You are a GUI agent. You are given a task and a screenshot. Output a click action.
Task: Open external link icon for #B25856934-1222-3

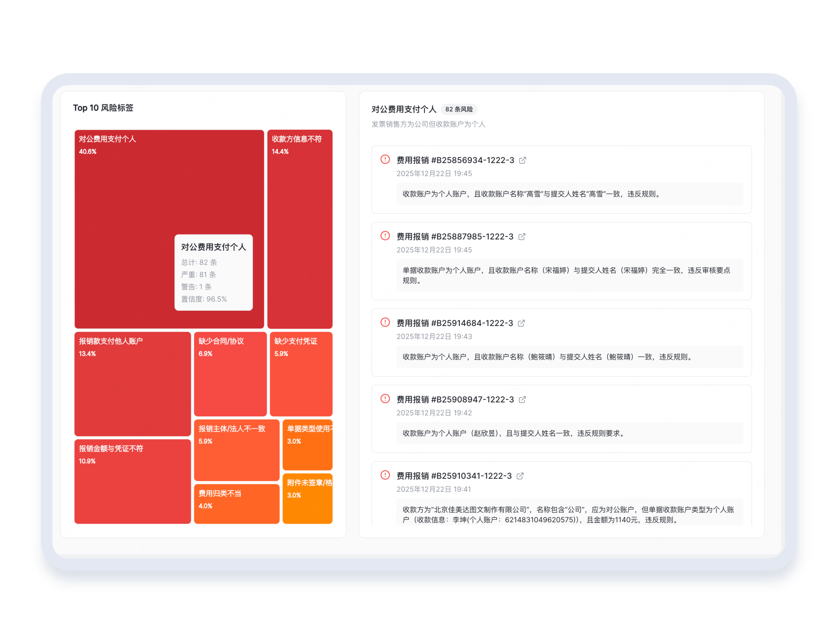coord(523,160)
